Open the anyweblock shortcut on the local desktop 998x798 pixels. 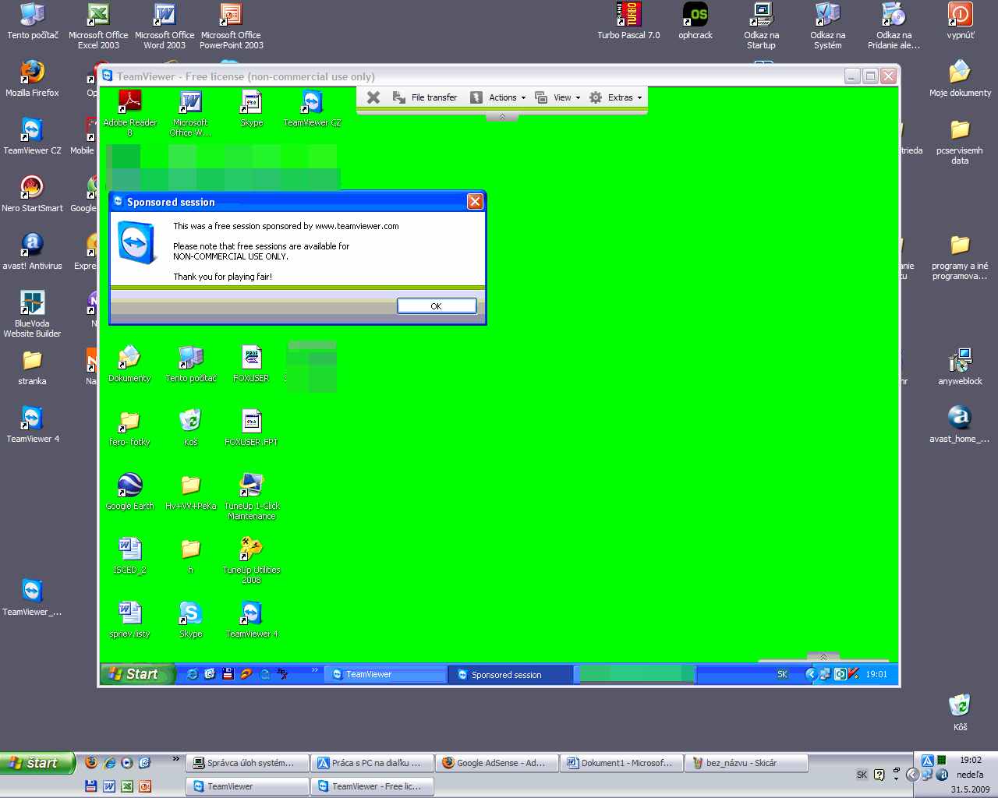(x=961, y=367)
